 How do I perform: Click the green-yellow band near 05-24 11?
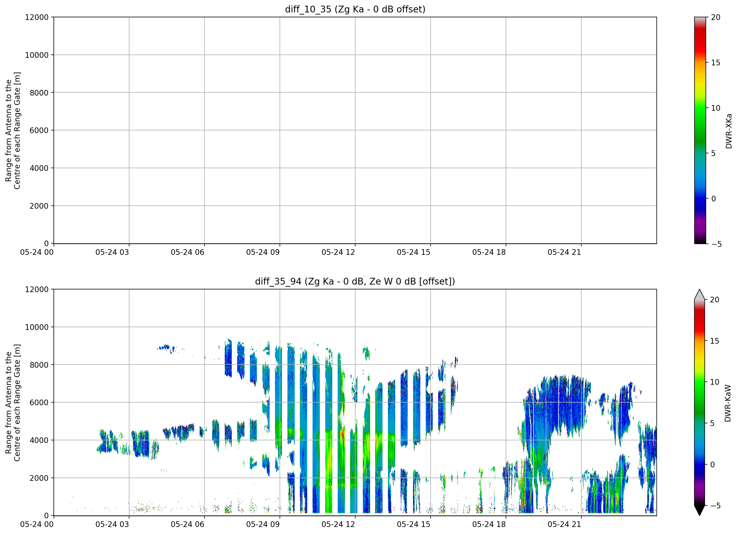click(x=329, y=462)
